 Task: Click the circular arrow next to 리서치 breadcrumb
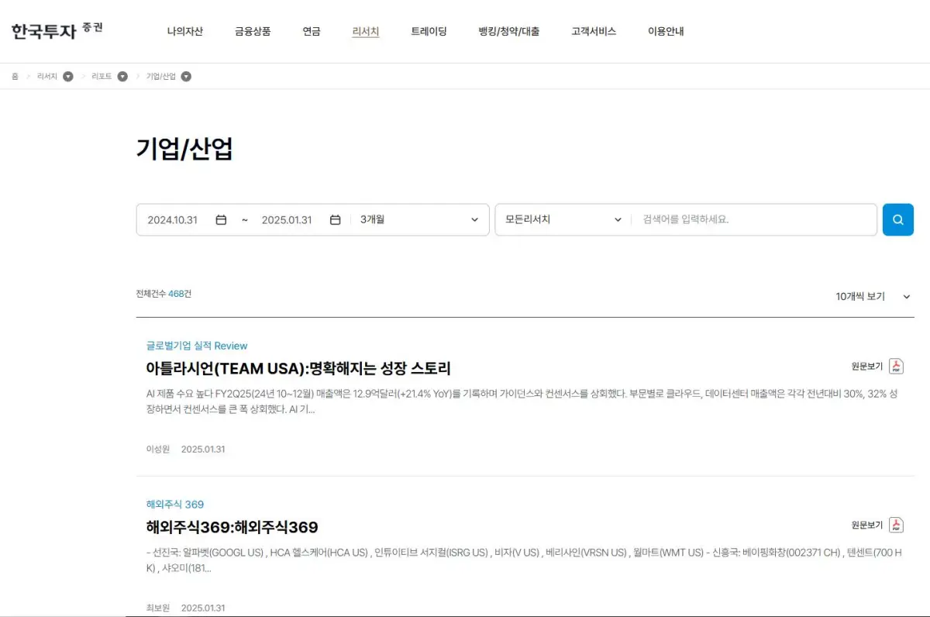68,76
